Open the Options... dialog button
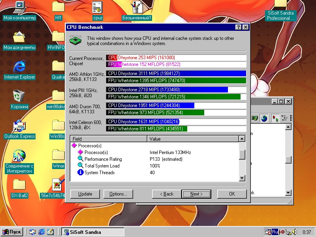 tap(118, 194)
